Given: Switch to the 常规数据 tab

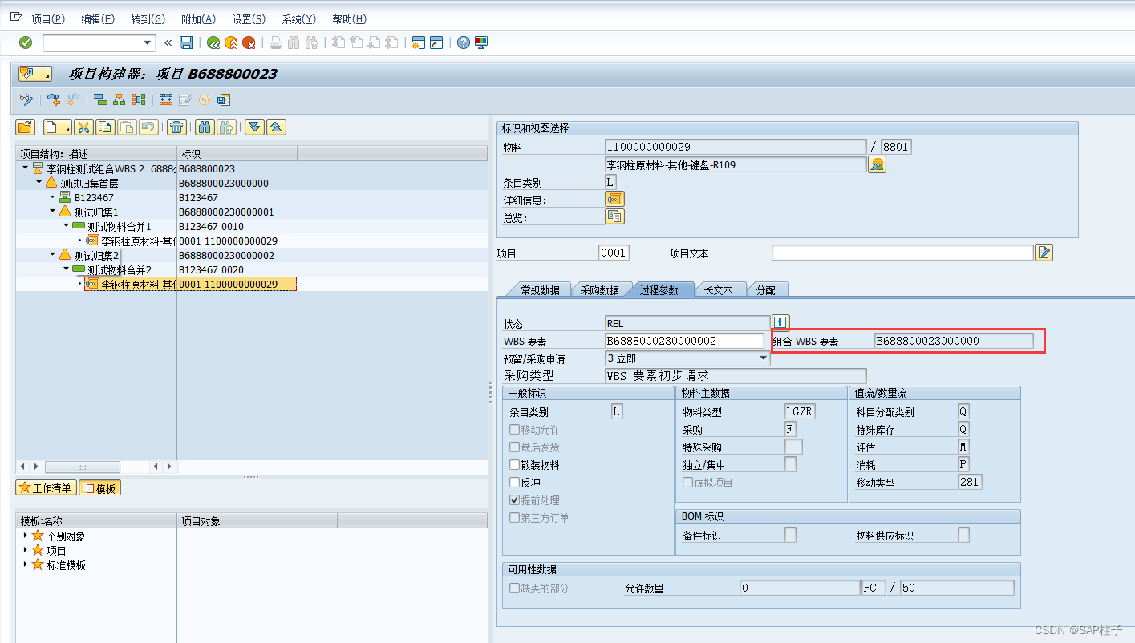Looking at the screenshot, I should pos(540,290).
